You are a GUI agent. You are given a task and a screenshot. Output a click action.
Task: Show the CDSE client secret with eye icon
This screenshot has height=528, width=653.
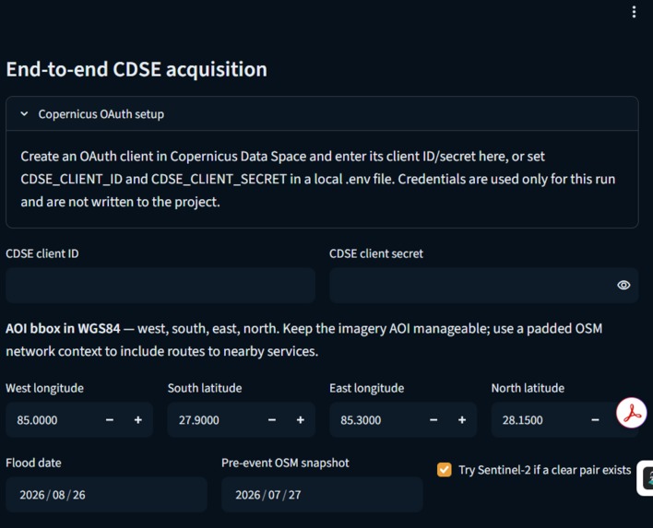point(623,285)
